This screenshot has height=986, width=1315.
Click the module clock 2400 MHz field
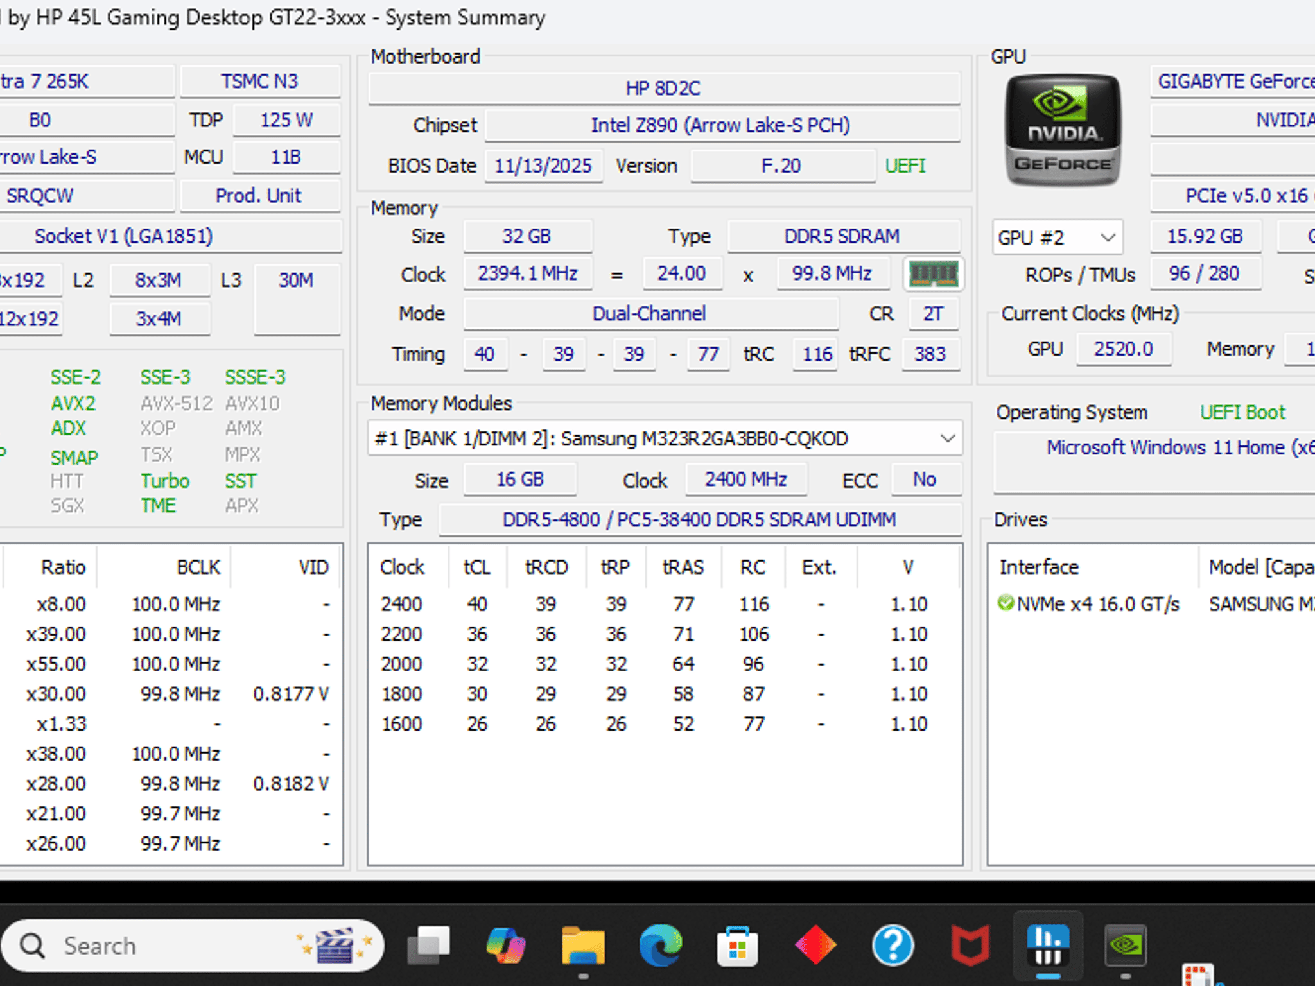pyautogui.click(x=746, y=479)
